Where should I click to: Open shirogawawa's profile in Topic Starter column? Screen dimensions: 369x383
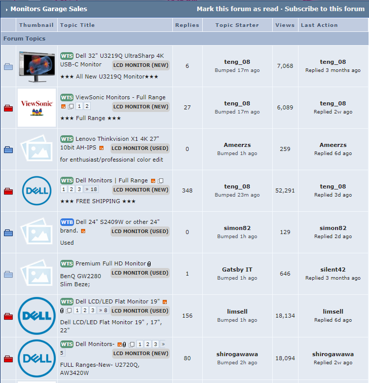click(x=237, y=354)
